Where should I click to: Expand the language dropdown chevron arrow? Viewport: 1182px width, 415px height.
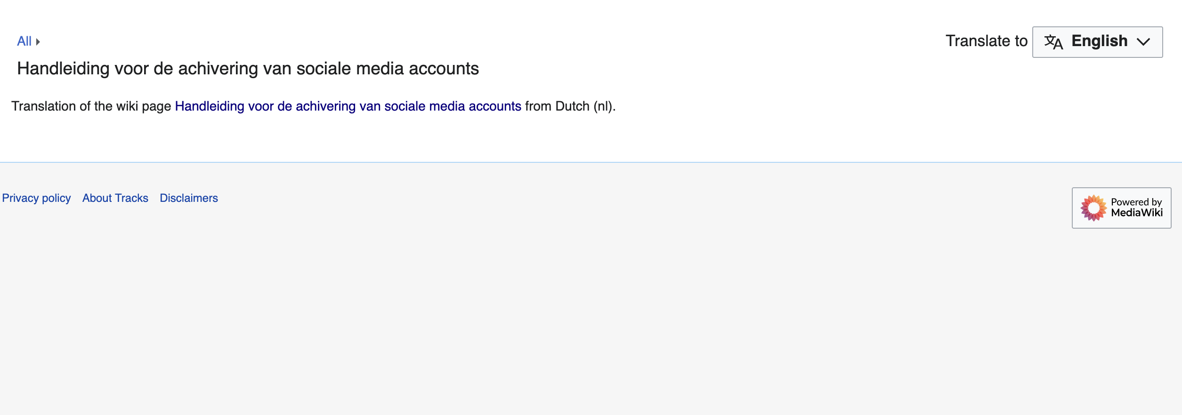[1143, 42]
